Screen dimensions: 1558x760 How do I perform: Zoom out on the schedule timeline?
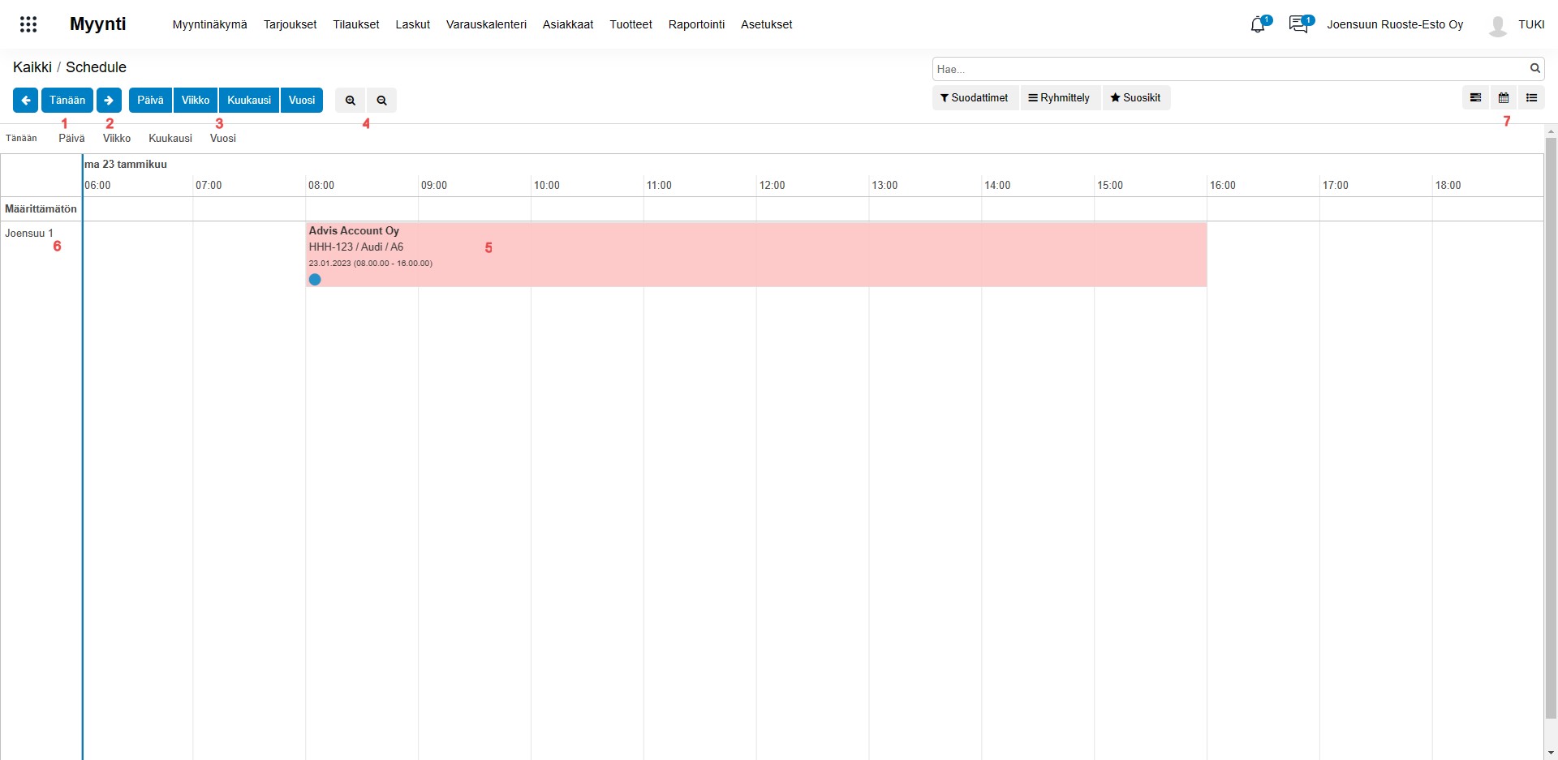[x=381, y=101]
